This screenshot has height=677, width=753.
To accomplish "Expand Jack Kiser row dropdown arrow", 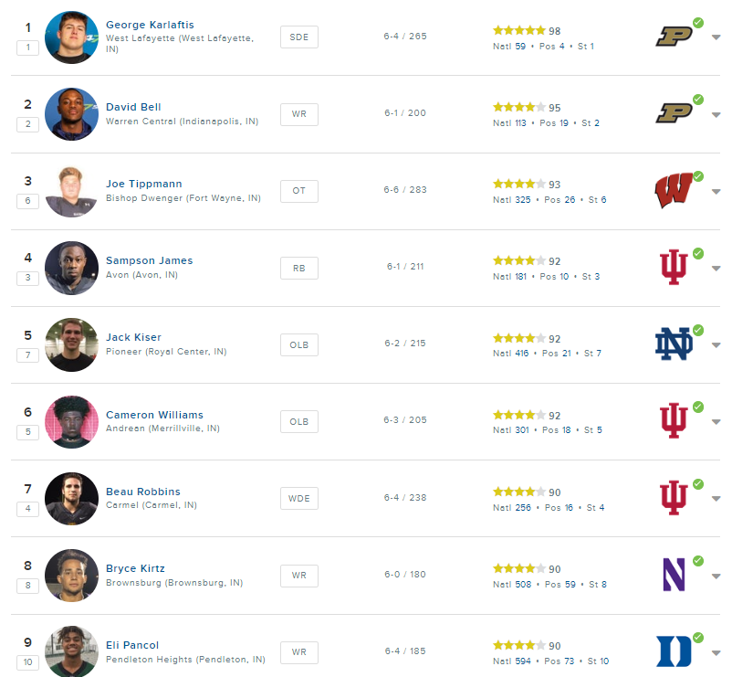I will coord(716,345).
